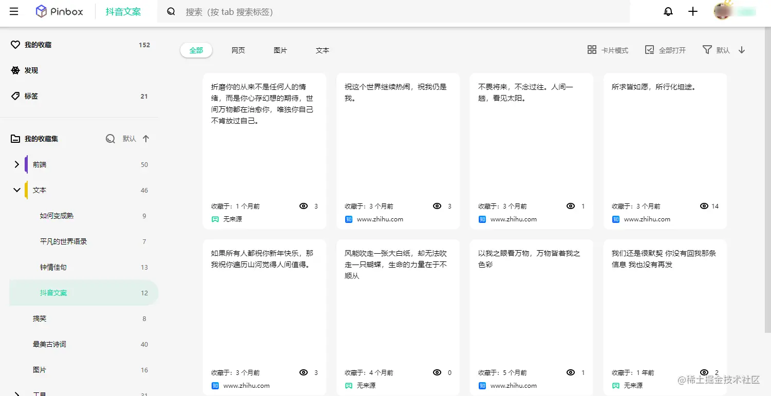
Task: Open the 默认 filter dropdown in toolbar
Action: pos(723,50)
